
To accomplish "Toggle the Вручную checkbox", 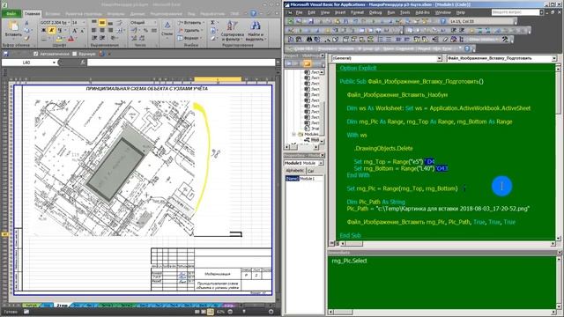I will [74, 54].
